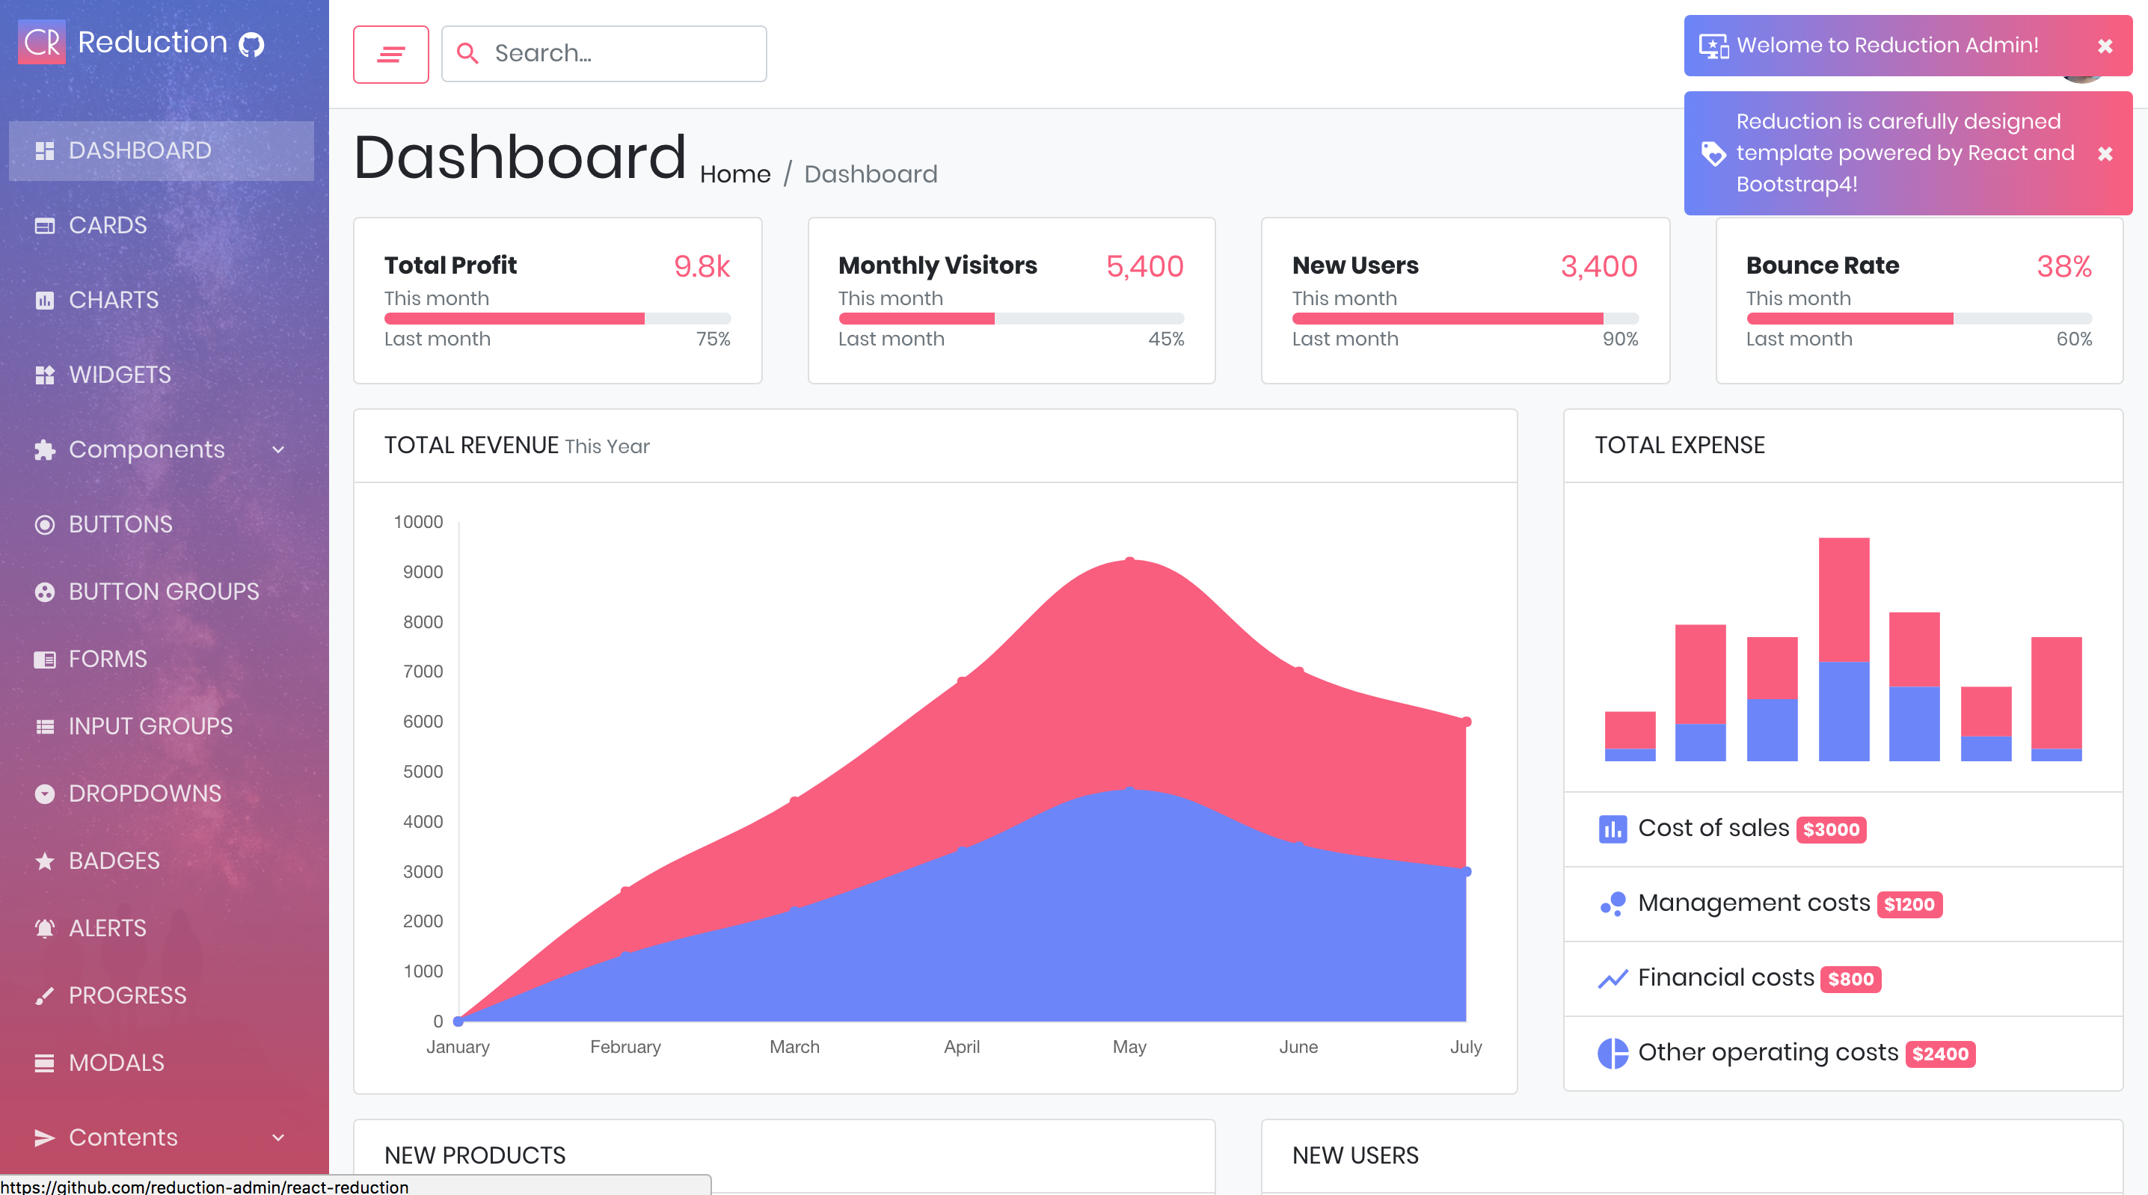Dismiss the welcome notification banner
This screenshot has height=1195, width=2148.
(x=2104, y=46)
